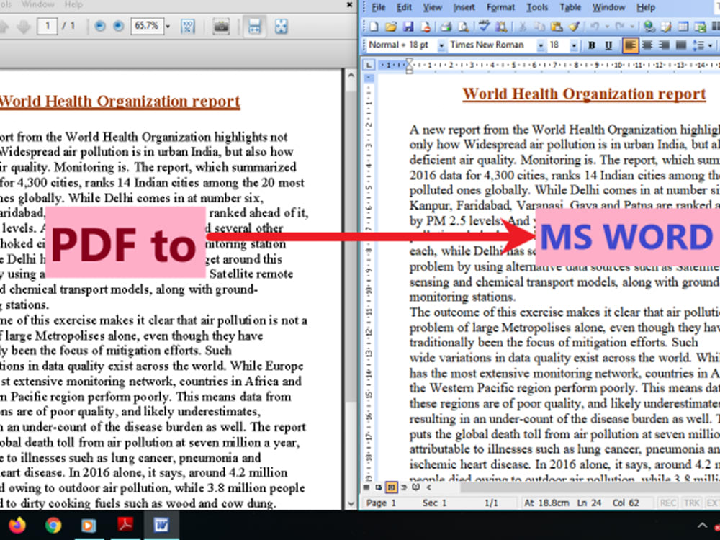Open the Undo history dropdown arrow
This screenshot has height=540, width=720.
[x=607, y=27]
